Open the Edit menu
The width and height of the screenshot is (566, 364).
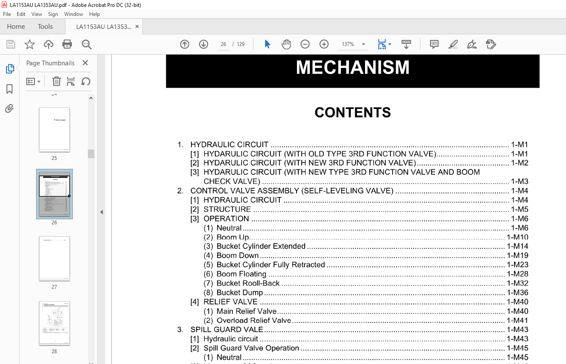tap(21, 14)
